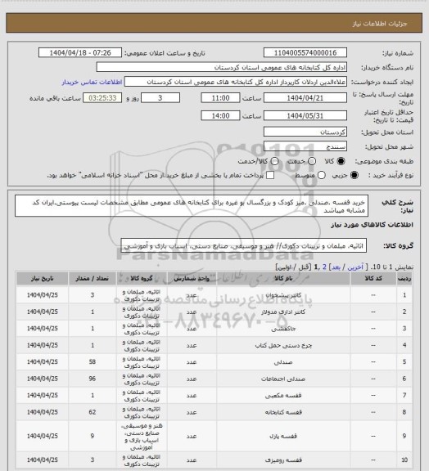Click the delivery city field سنندج
Image resolution: width=429 pixels, height=471 pixels.
[x=305, y=146]
